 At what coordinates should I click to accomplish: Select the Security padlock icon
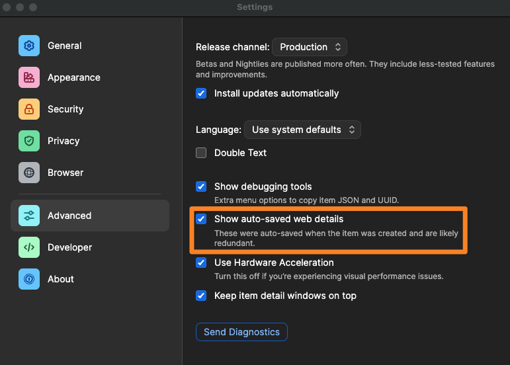[29, 109]
